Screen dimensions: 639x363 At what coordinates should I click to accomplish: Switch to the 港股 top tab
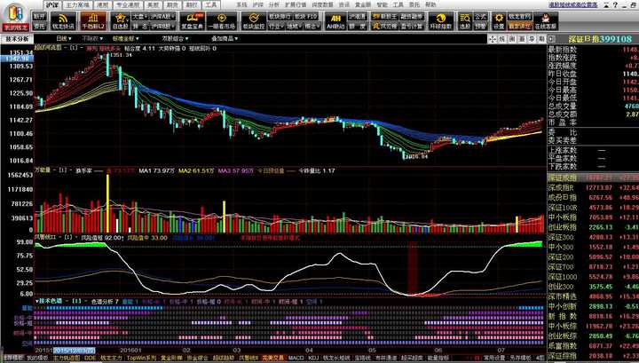click(x=102, y=5)
